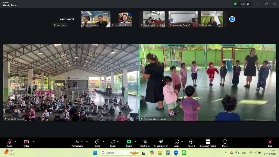Turn on camera with the Video button

tap(26, 143)
